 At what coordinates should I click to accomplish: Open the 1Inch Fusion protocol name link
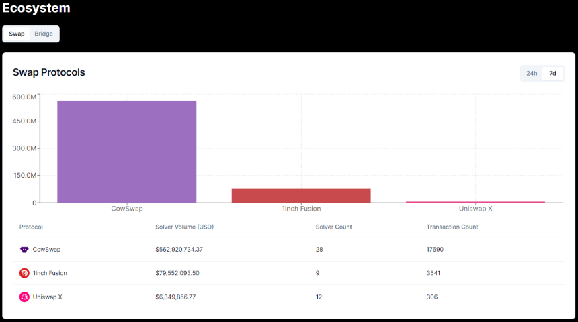click(x=50, y=273)
